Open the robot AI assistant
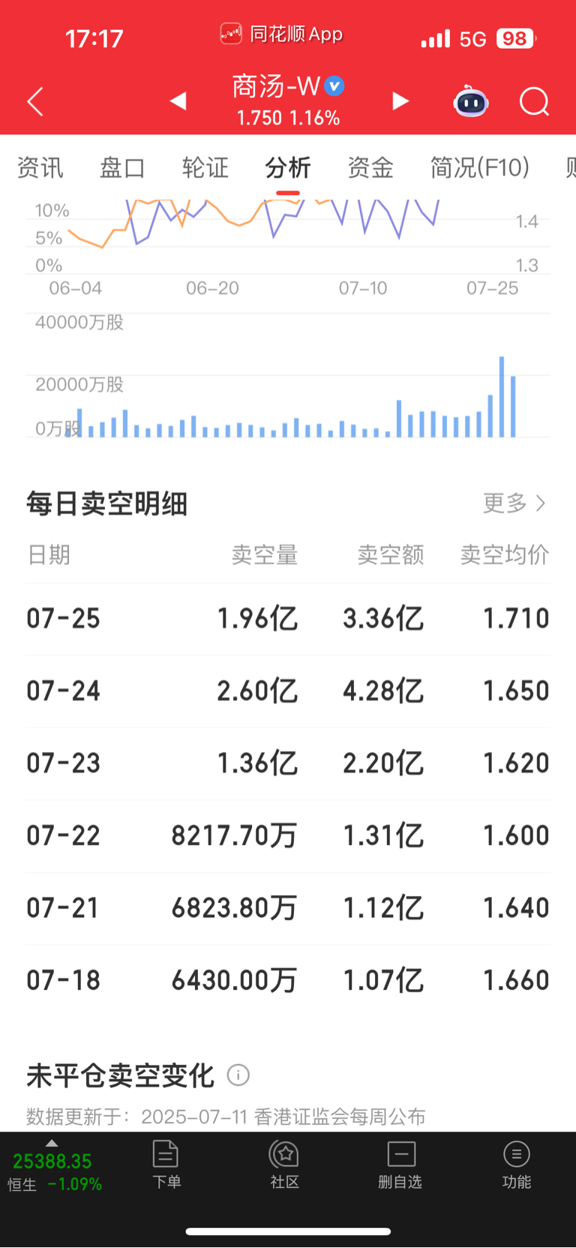 471,101
